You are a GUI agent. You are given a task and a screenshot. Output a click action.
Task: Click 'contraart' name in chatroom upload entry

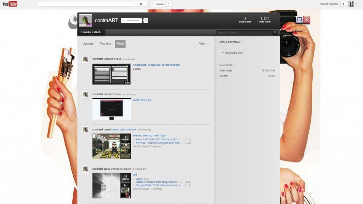[97, 59]
